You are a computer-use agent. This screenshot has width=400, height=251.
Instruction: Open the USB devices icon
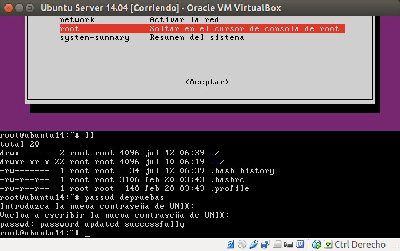(x=253, y=244)
